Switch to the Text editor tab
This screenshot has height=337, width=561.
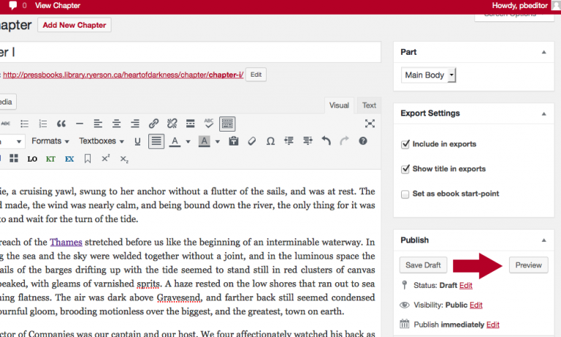pyautogui.click(x=370, y=105)
